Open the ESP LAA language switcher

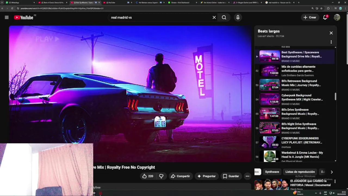pyautogui.click(x=325, y=193)
